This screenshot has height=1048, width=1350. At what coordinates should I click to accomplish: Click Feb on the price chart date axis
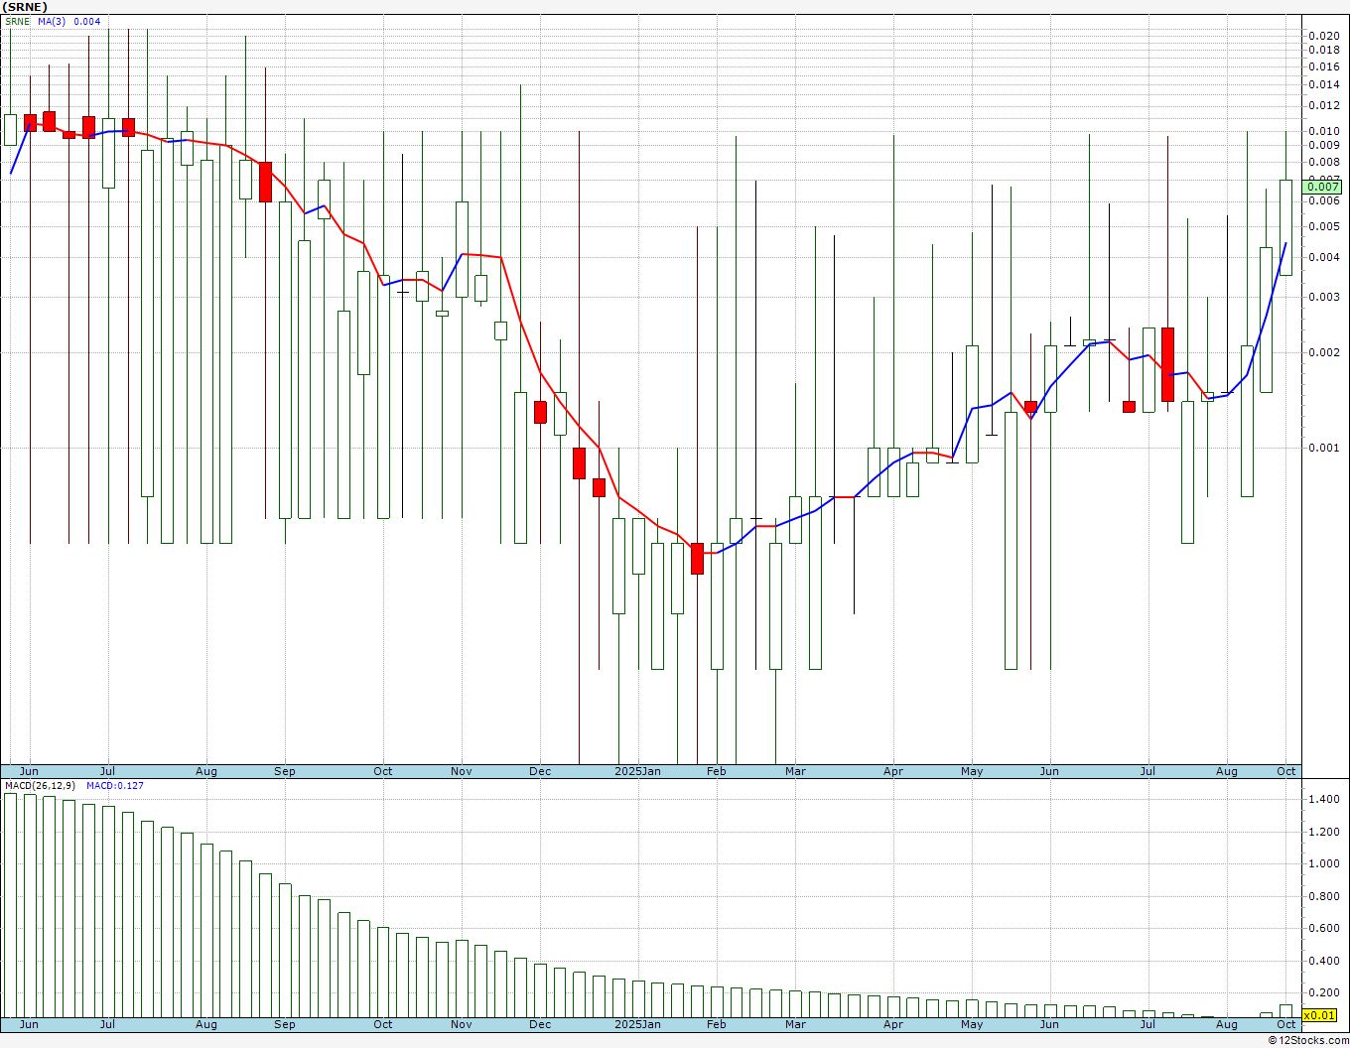716,771
